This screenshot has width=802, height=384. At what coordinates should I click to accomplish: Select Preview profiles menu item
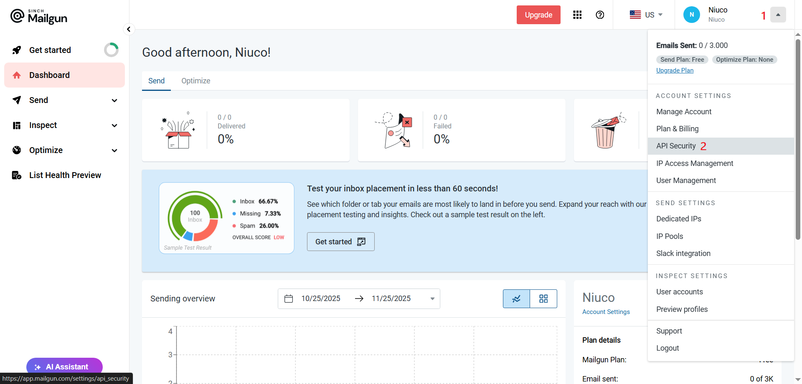point(721,309)
